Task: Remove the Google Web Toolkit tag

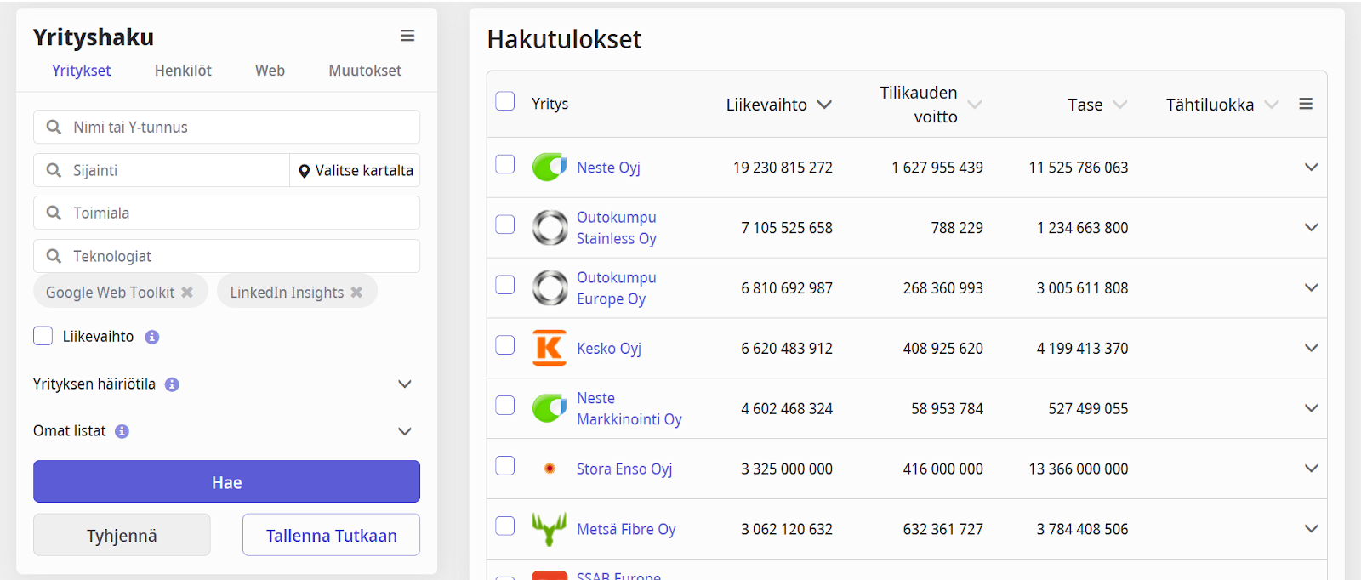Action: click(187, 293)
